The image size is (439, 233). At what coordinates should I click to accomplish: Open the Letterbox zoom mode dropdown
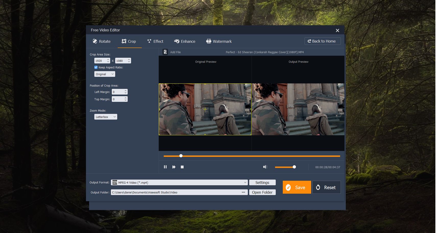coord(106,117)
